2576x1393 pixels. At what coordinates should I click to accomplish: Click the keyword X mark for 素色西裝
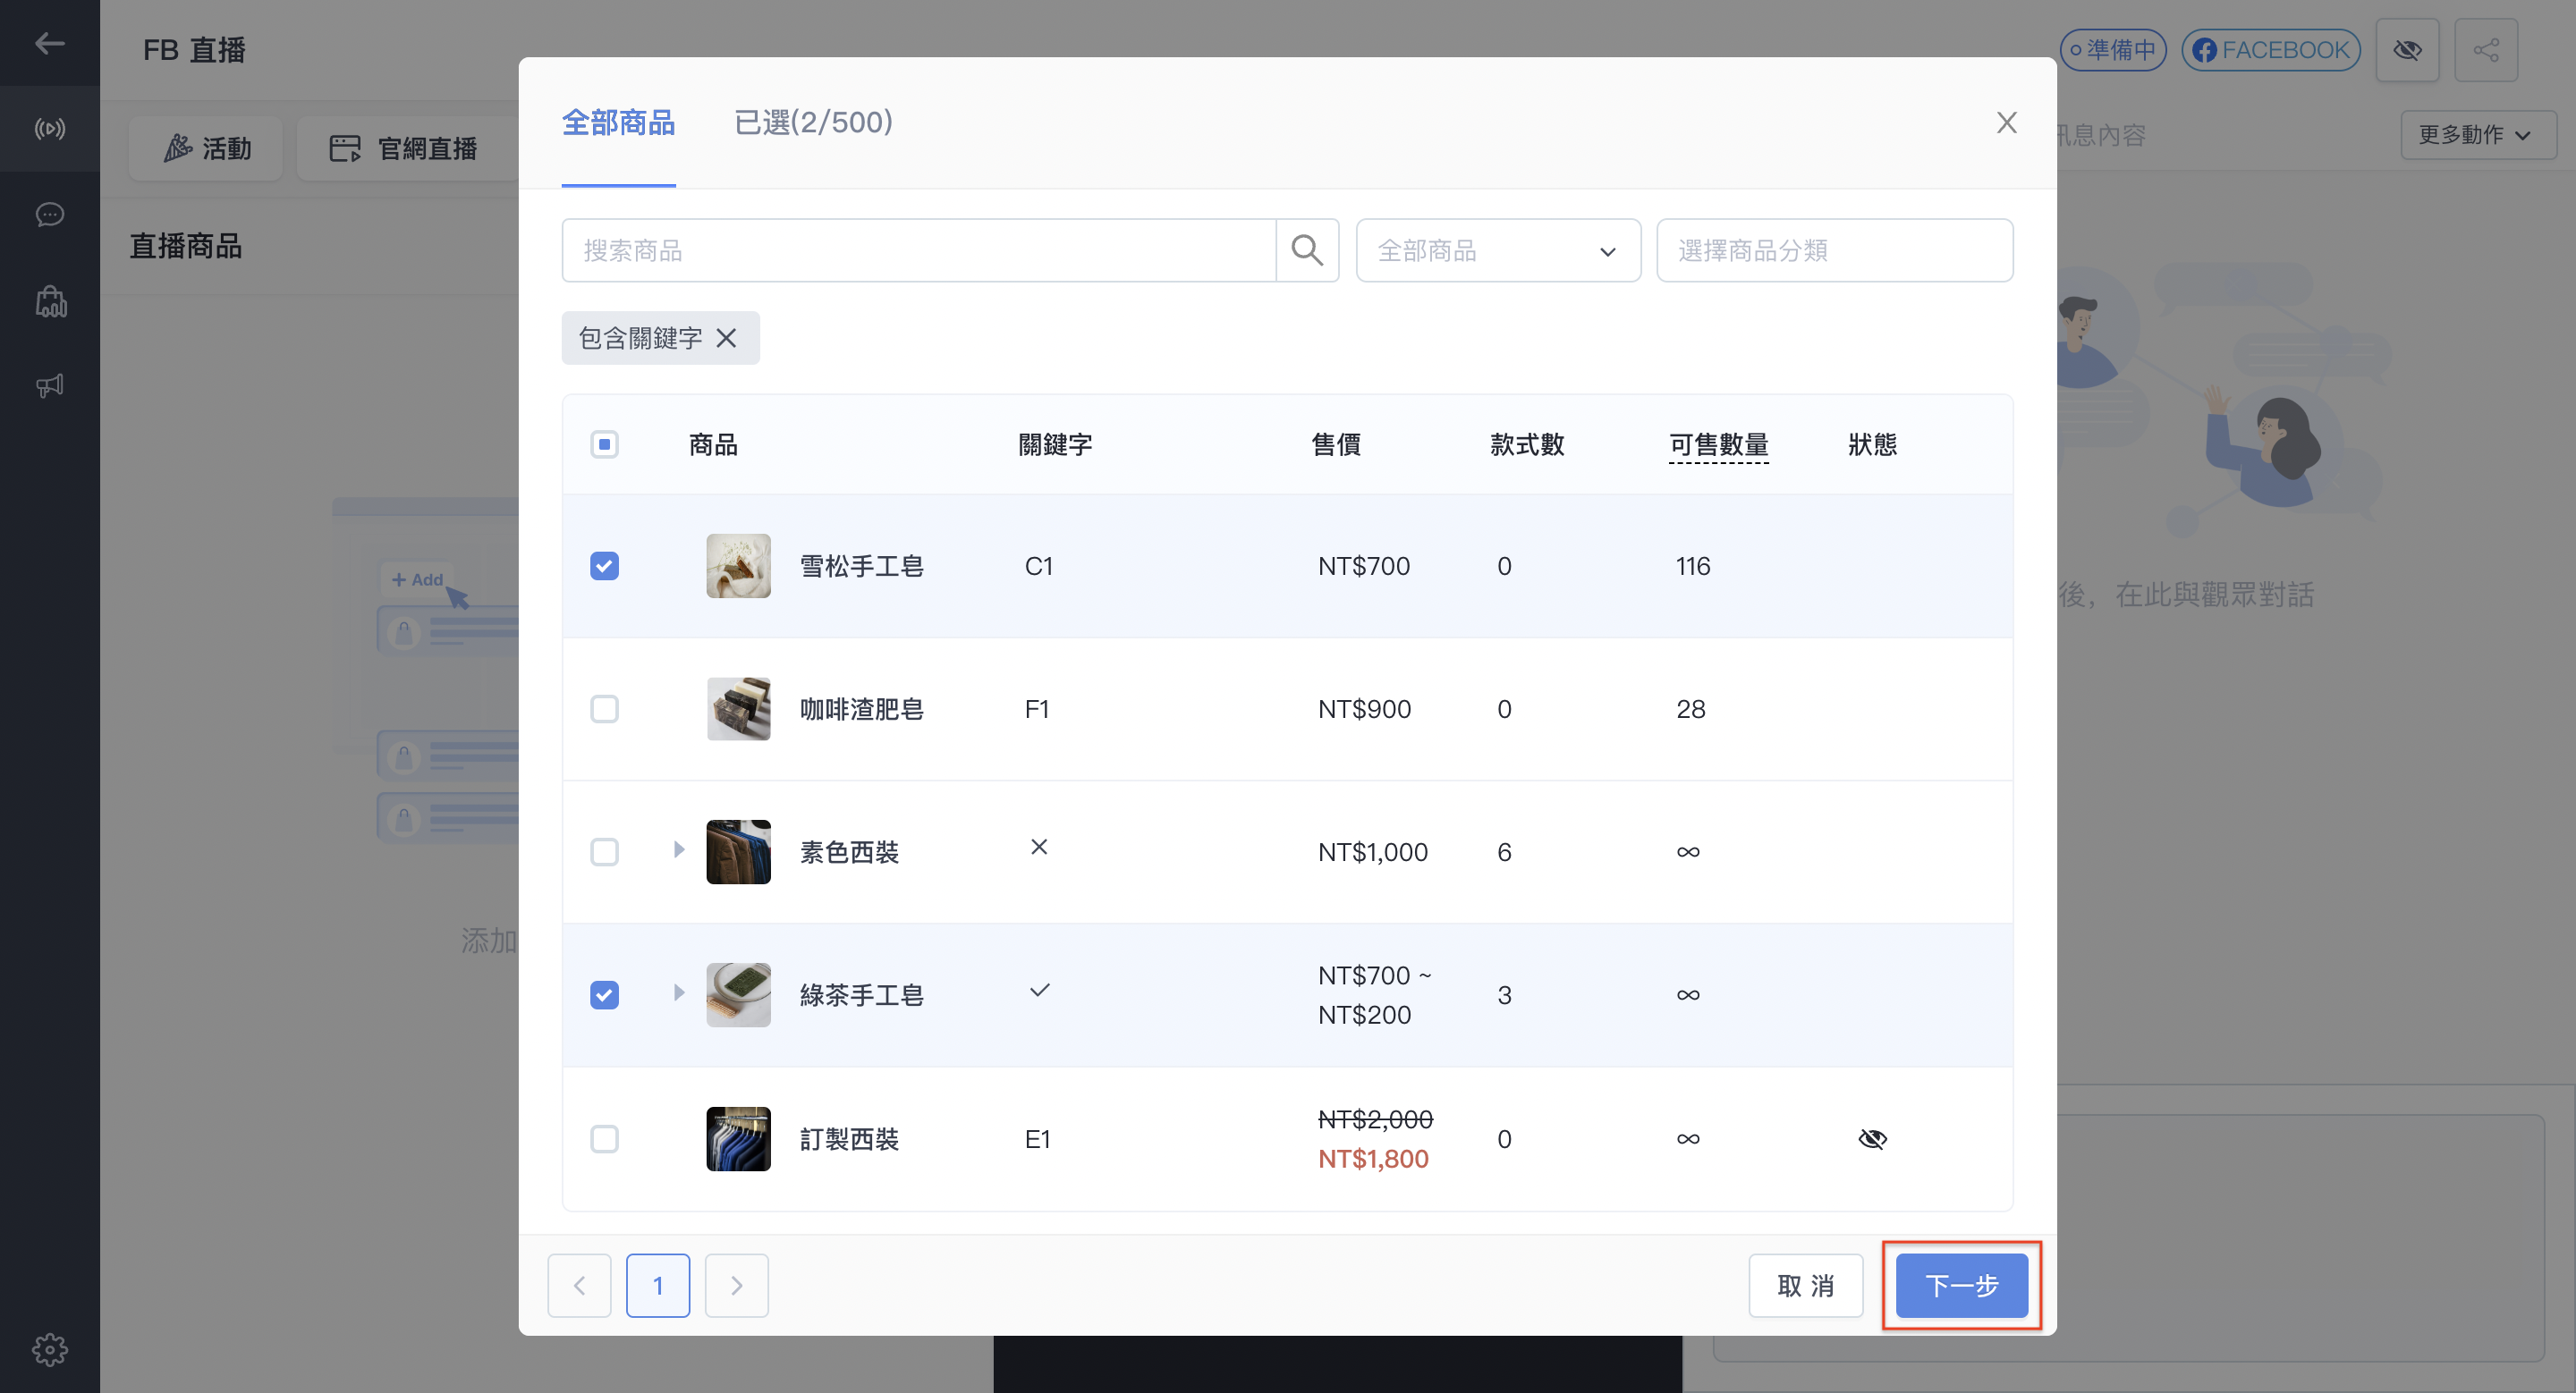(x=1039, y=847)
